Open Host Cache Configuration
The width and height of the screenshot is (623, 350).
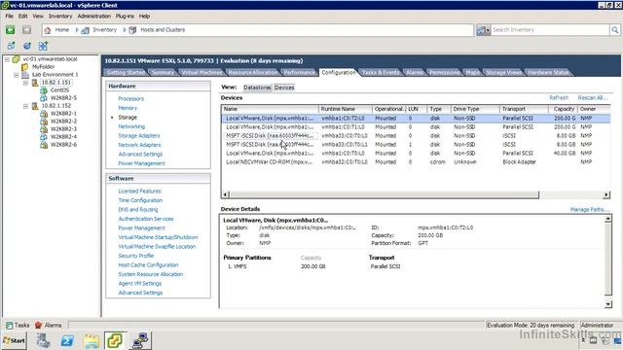click(148, 265)
